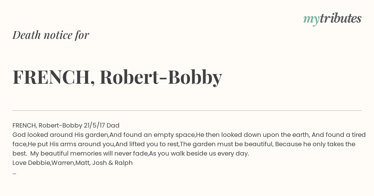
Task: Click the horizontal divider line below the title
Action: pyautogui.click(x=187, y=110)
